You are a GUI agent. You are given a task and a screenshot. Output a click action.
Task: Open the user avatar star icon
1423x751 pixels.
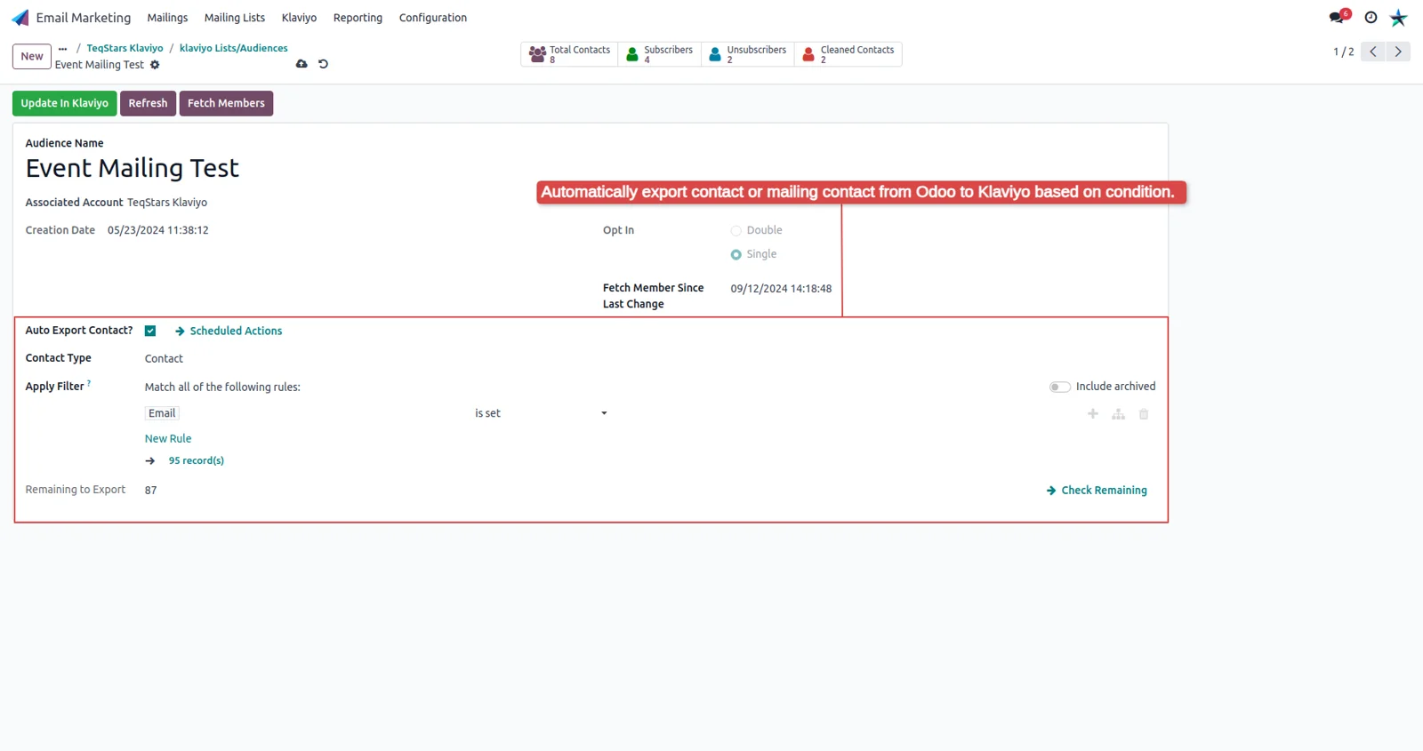(1399, 18)
